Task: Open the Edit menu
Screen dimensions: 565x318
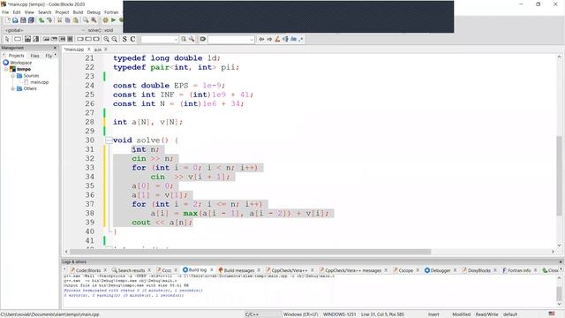Action: coord(17,12)
